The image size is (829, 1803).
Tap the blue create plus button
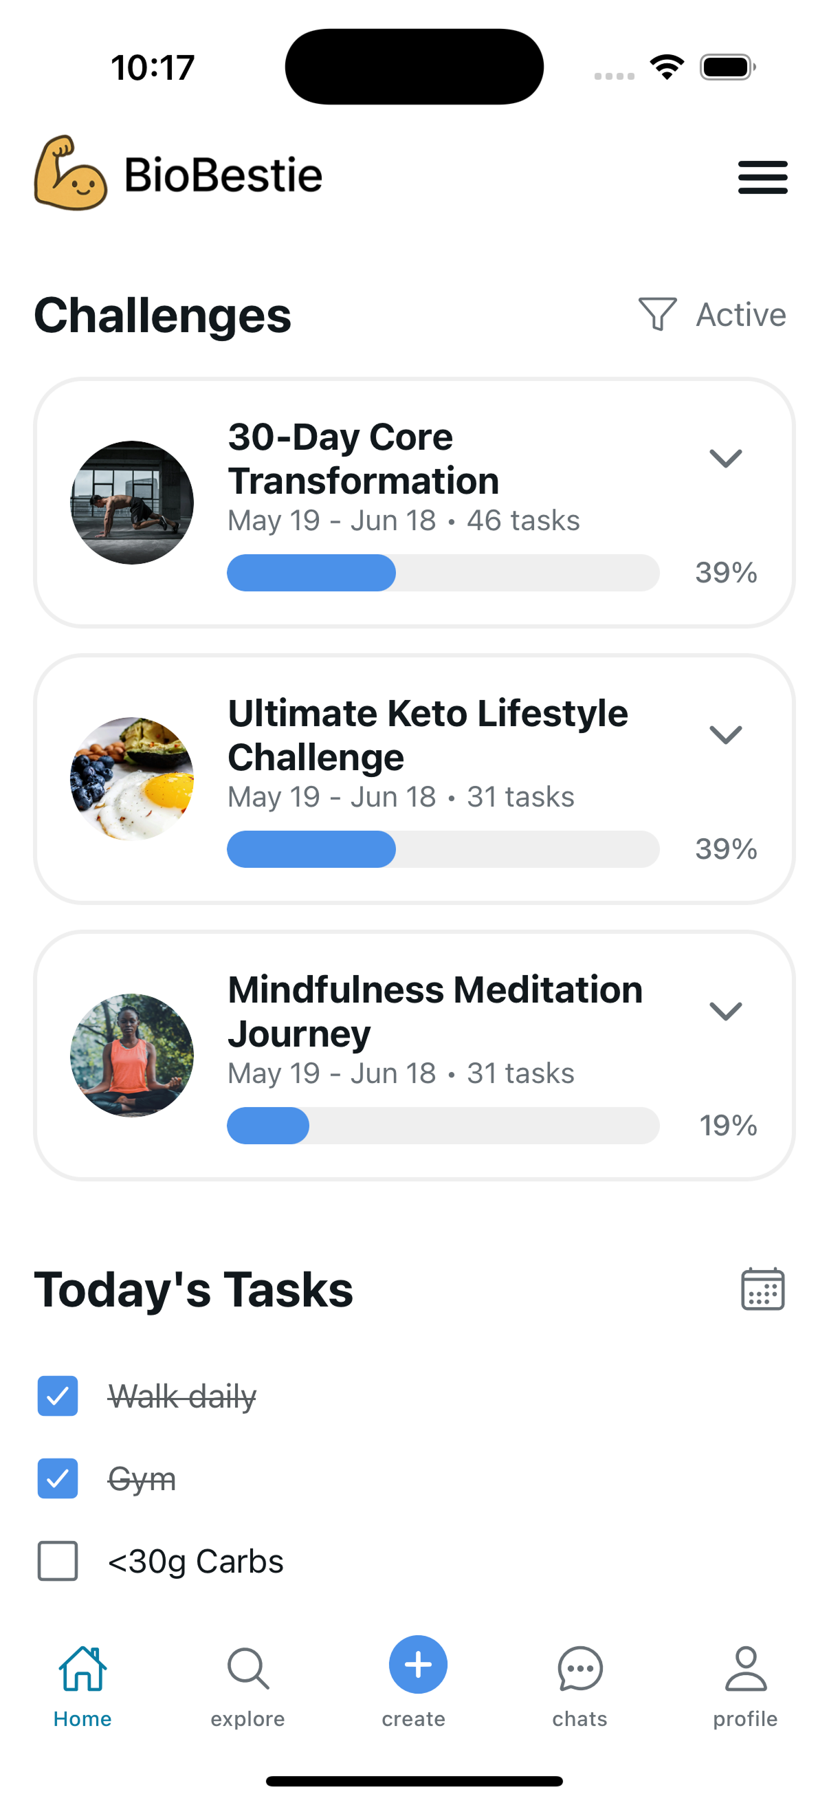(x=418, y=1664)
